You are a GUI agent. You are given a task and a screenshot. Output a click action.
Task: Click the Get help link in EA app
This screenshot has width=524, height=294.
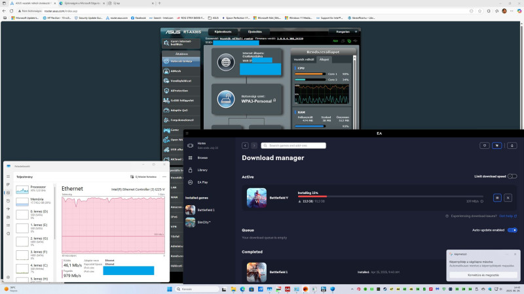click(x=508, y=216)
